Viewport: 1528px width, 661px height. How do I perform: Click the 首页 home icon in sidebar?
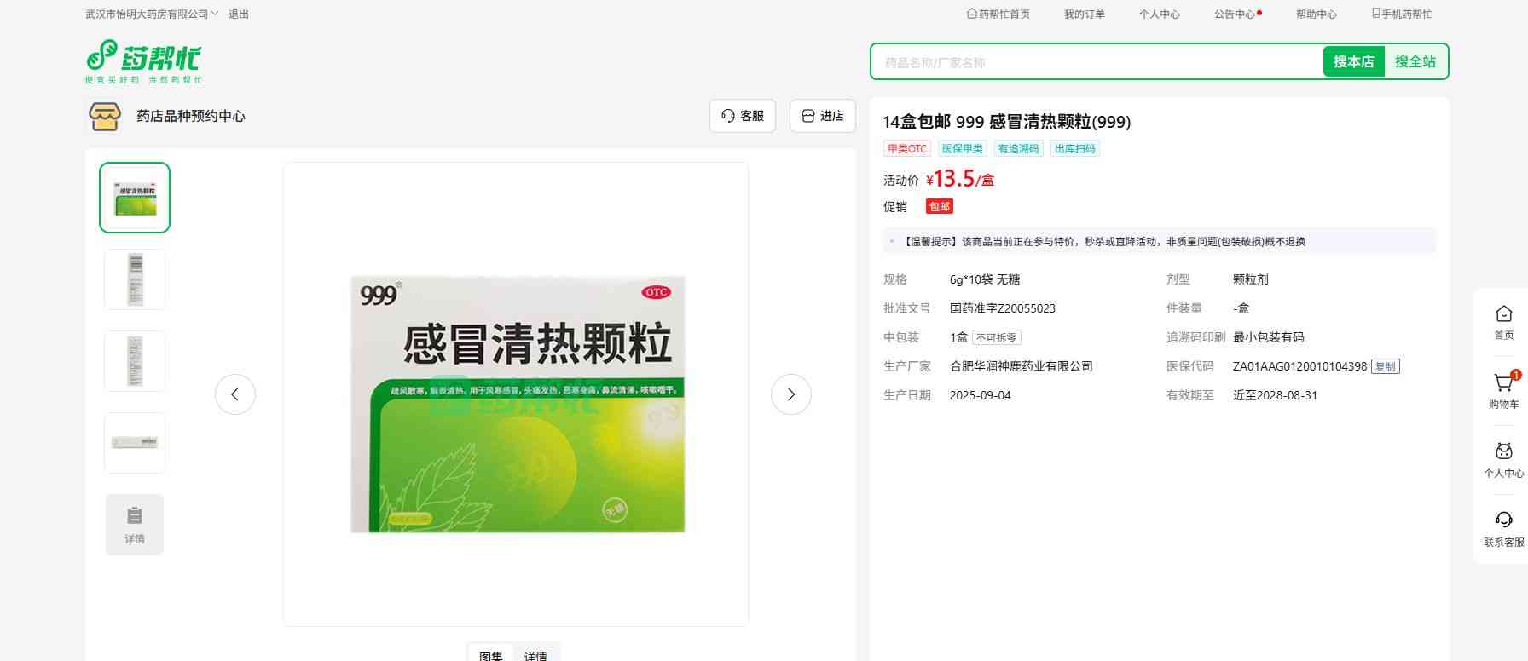point(1503,315)
